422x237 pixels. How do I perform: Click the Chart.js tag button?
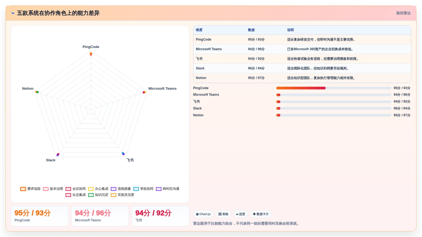[x=203, y=214]
